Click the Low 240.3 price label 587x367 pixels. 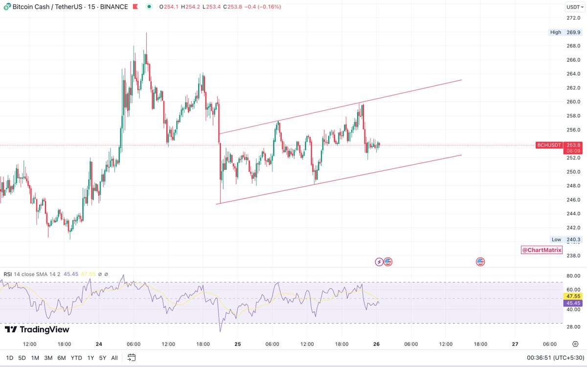tap(565, 239)
